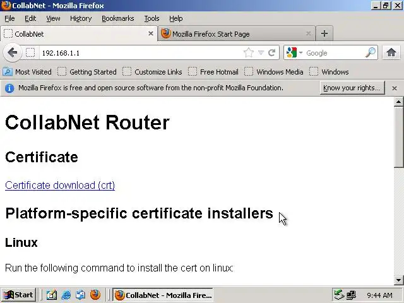Click the vertical scrollbar thumb
This screenshot has width=404, height=303.
pyautogui.click(x=398, y=136)
